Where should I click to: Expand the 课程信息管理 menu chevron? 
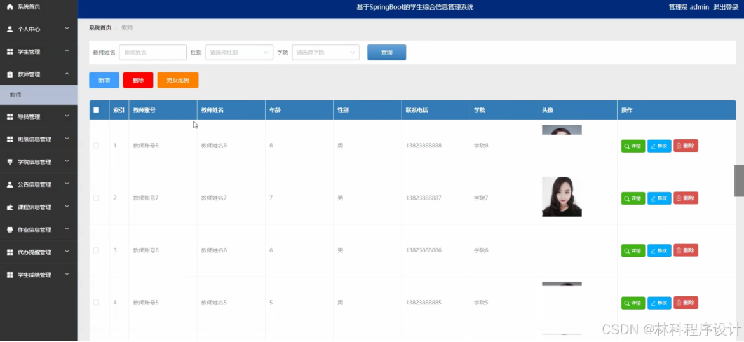67,207
